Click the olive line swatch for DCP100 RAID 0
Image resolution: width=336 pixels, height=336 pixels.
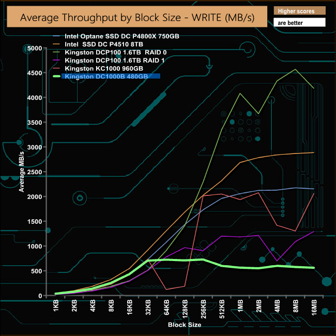(x=56, y=53)
